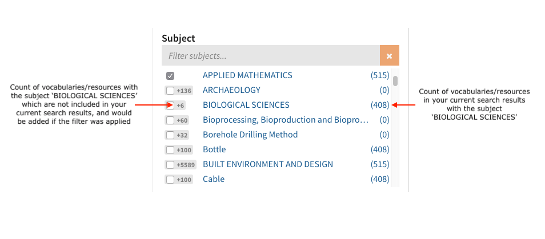Click the orange clear filter X button
The width and height of the screenshot is (545, 239).
tap(389, 56)
